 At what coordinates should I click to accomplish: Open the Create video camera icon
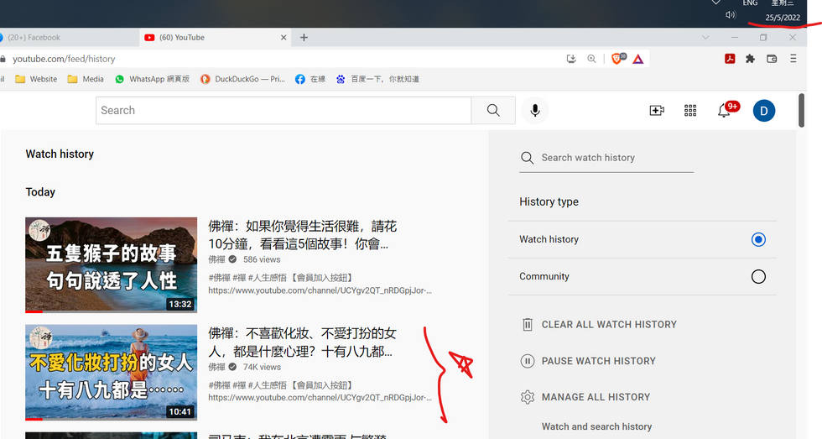656,110
